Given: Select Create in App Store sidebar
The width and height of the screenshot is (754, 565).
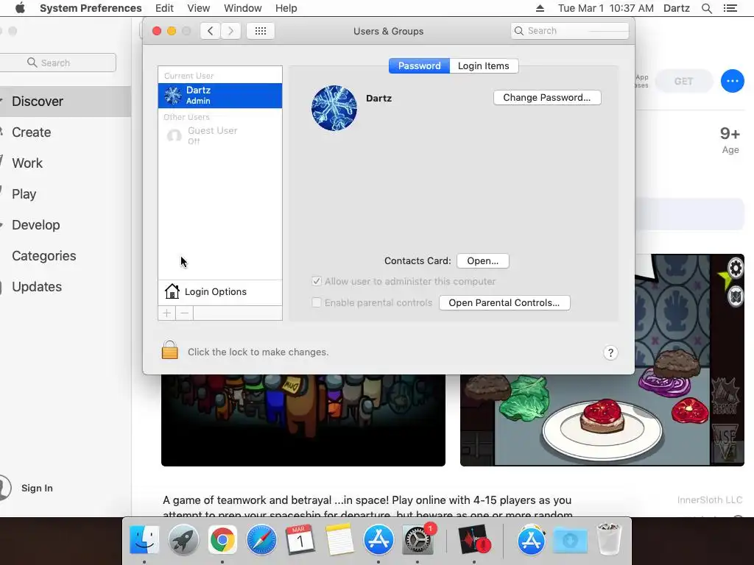Looking at the screenshot, I should [x=65, y=132].
